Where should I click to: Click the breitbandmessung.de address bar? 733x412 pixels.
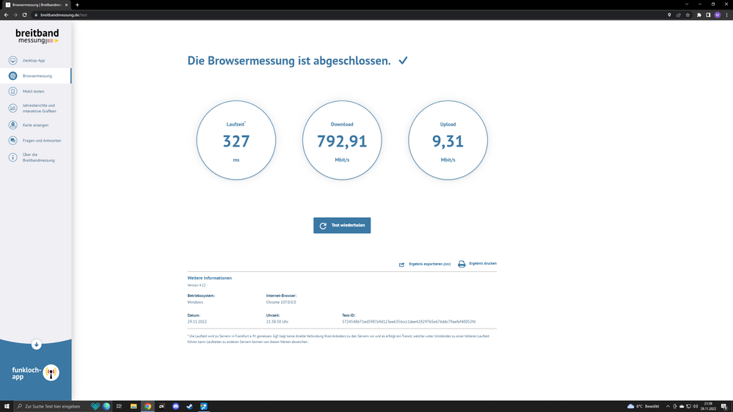[351, 15]
